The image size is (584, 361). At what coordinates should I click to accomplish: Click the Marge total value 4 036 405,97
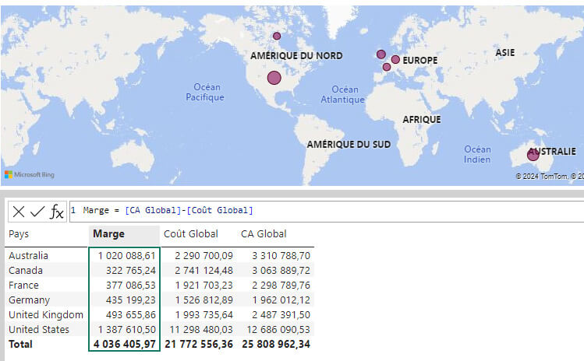point(125,344)
